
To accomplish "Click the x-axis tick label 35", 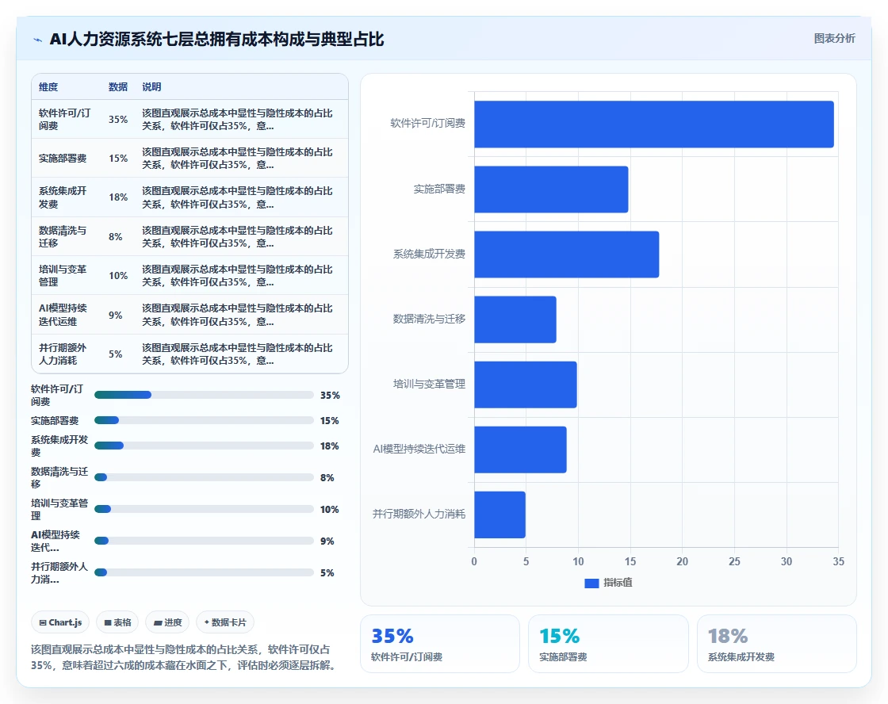I will [839, 561].
